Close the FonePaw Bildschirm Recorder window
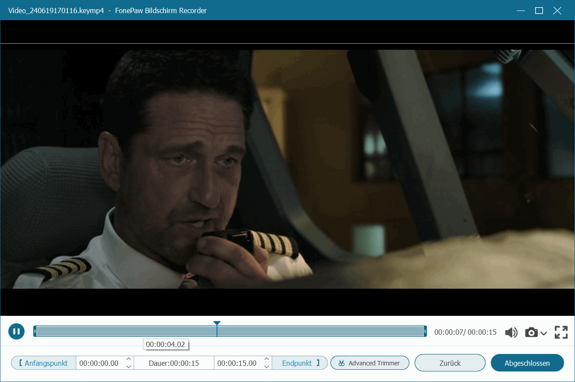The width and height of the screenshot is (575, 382). click(x=557, y=11)
